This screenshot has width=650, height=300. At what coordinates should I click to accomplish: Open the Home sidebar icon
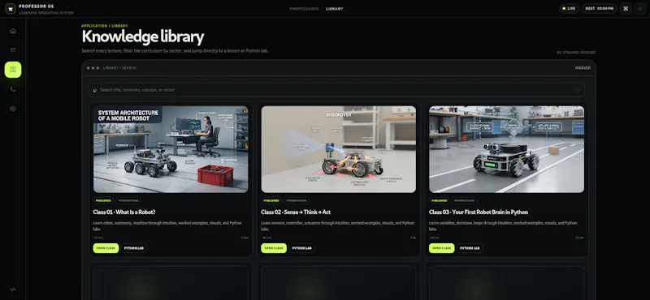(x=13, y=31)
